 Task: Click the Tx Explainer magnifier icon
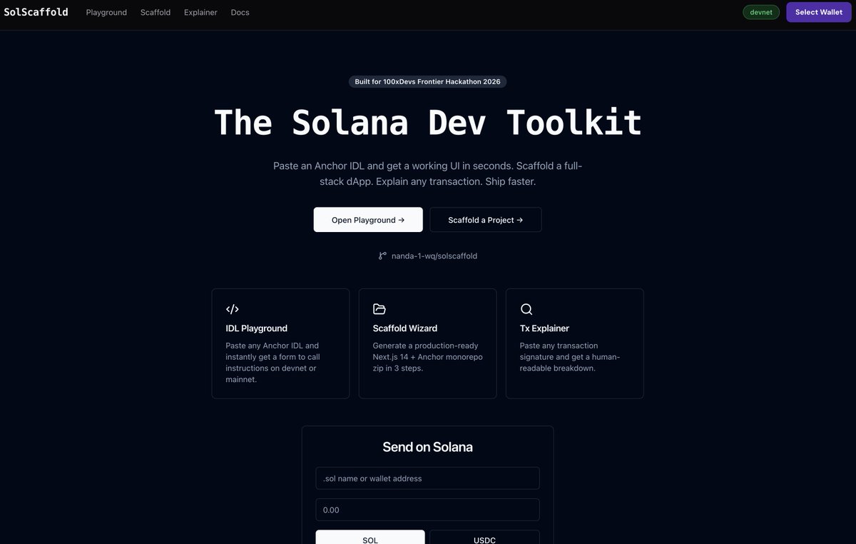click(526, 309)
